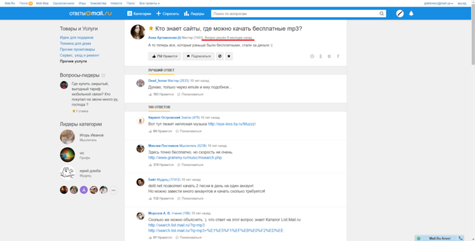Open the Категории menu
The image size is (475, 241).
tap(139, 13)
